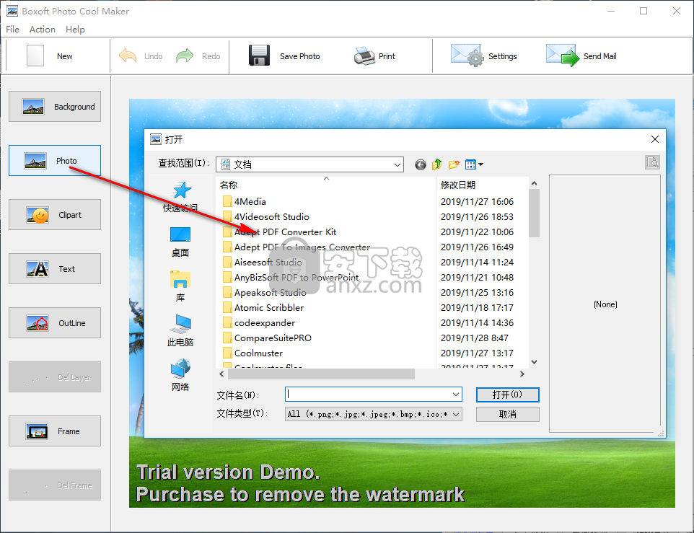
Task: Open This PC (此电脑) location
Action: coord(180,331)
